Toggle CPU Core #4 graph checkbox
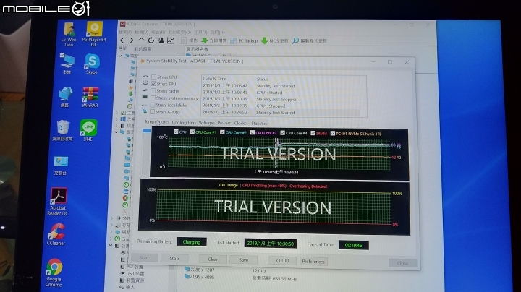The height and width of the screenshot is (292, 521). (282, 133)
